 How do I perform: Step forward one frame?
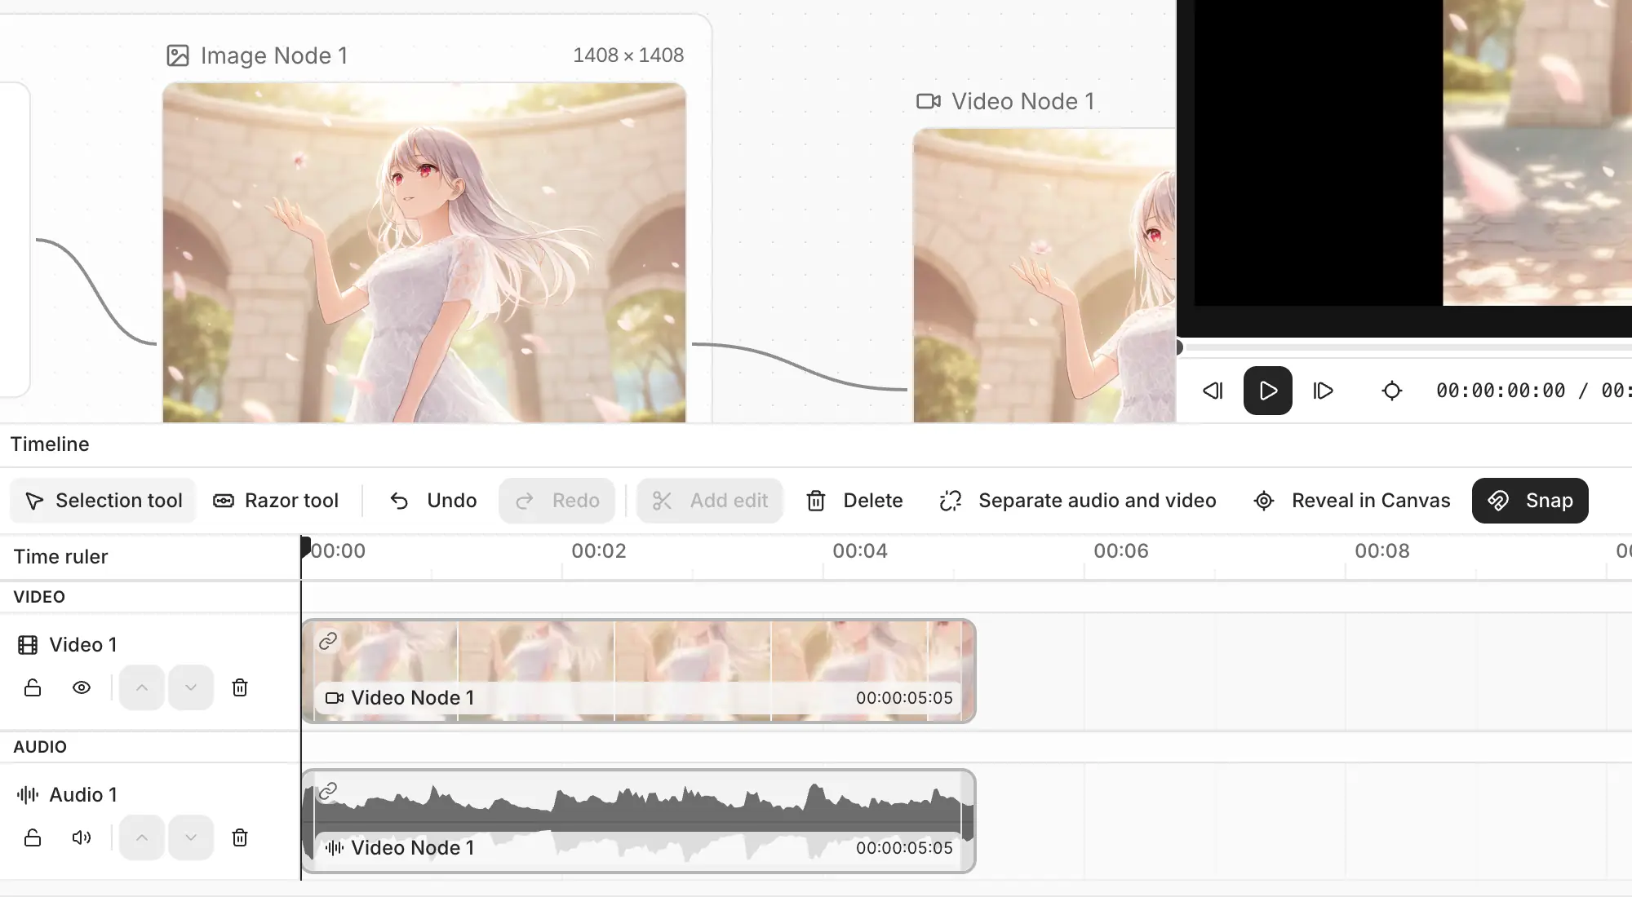point(1323,391)
